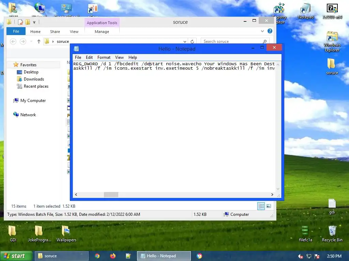Open the Notepad View menu
Screen dimensions: 349x261
tap(119, 57)
